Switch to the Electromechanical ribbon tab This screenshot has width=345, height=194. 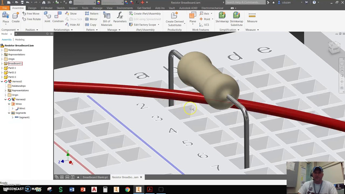point(212,8)
